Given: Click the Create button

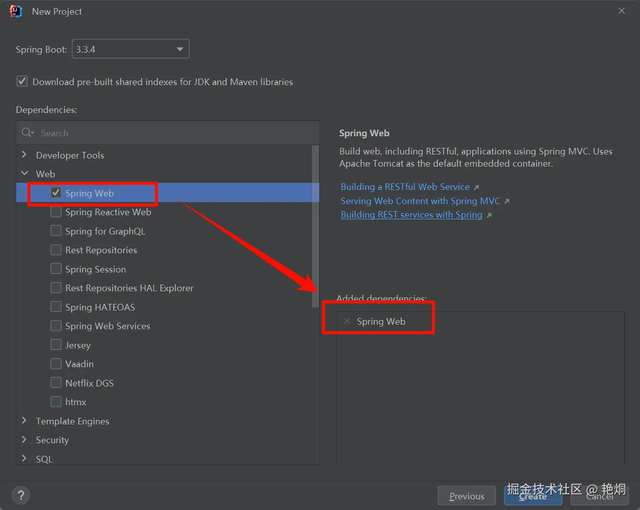Looking at the screenshot, I should [x=533, y=496].
